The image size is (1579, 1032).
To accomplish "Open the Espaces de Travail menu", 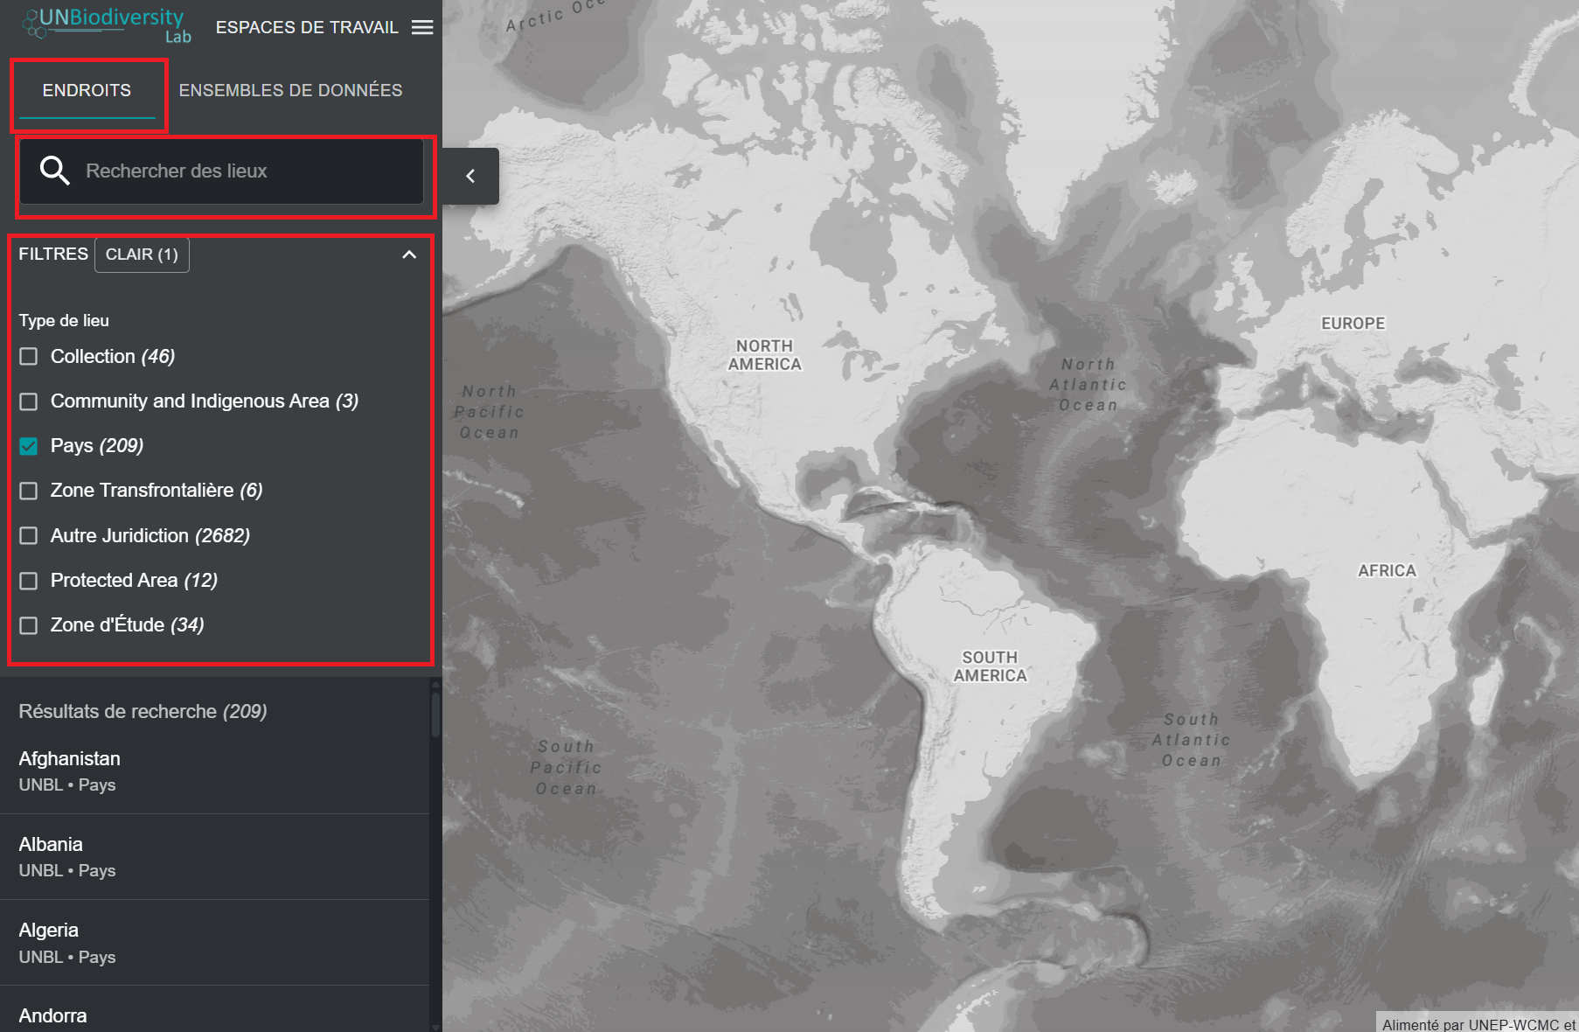I will (307, 27).
